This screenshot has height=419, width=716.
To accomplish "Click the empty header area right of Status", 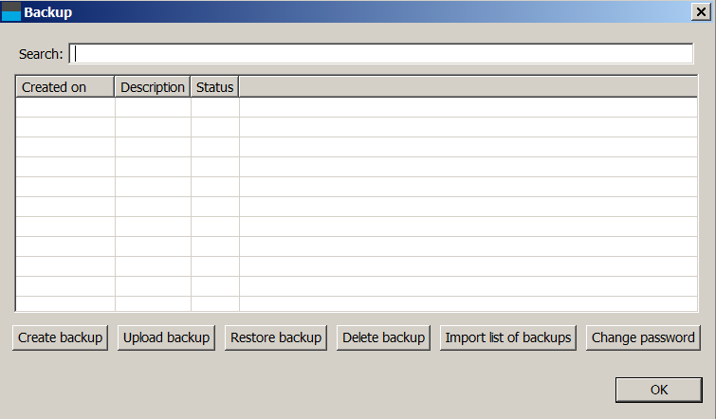I will [x=468, y=86].
